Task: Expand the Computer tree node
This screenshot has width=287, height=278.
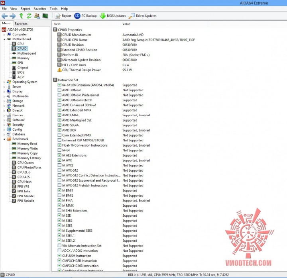Action: click(x=4, y=34)
